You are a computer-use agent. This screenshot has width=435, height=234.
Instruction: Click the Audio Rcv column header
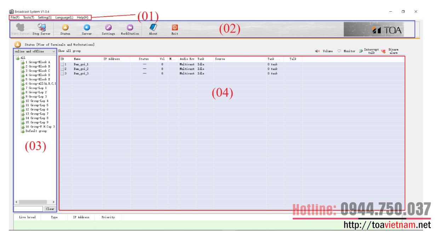[x=187, y=59]
